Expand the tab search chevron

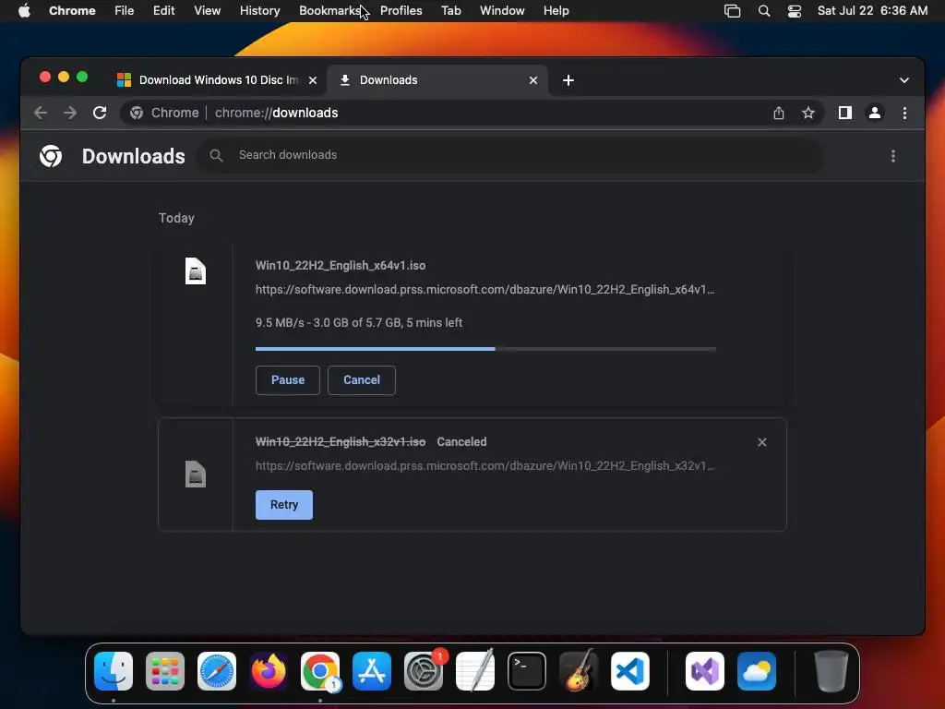click(904, 80)
